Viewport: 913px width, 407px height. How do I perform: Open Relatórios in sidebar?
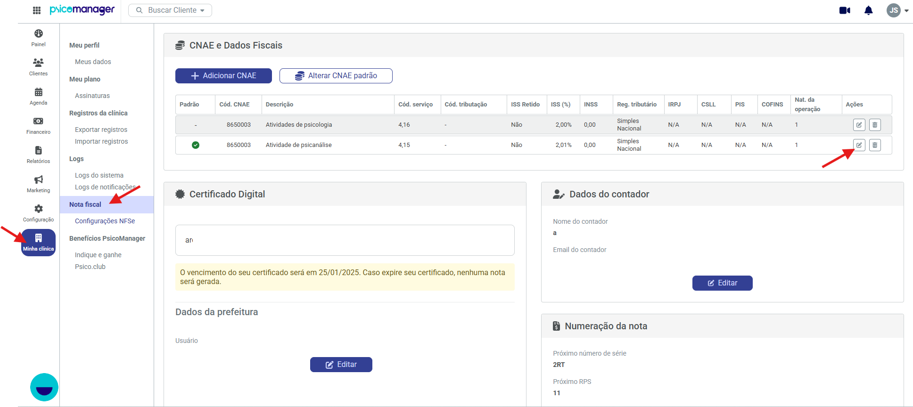(39, 155)
